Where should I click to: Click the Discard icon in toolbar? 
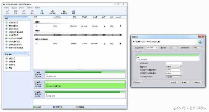[16, 12]
